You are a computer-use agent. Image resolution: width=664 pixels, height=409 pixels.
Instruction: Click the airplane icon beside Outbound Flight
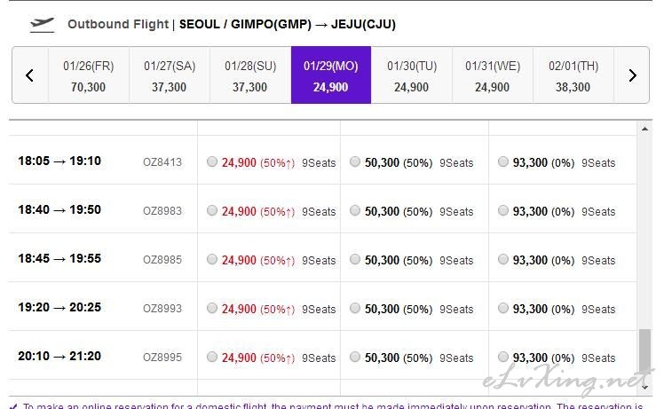point(42,24)
